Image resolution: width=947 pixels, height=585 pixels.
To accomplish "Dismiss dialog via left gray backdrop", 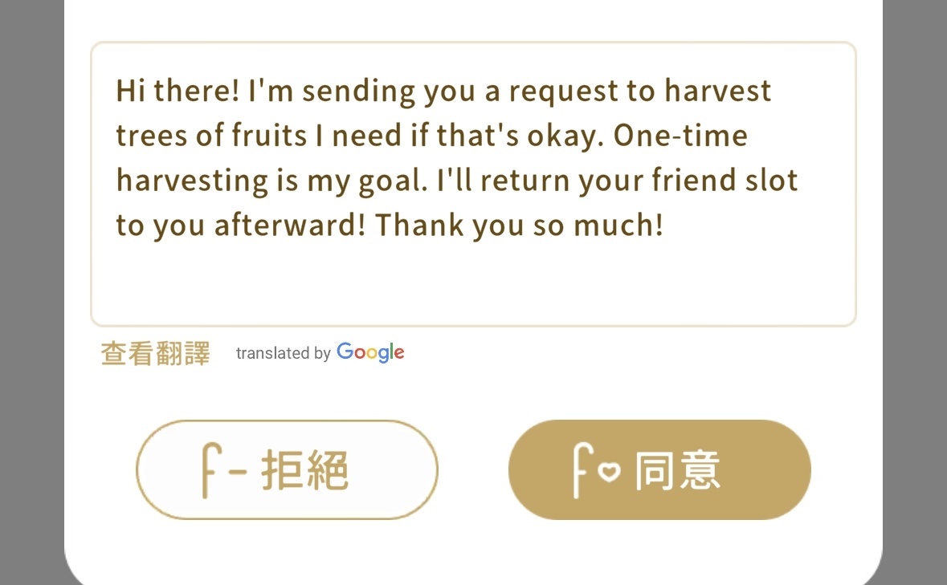I will pyautogui.click(x=31, y=292).
